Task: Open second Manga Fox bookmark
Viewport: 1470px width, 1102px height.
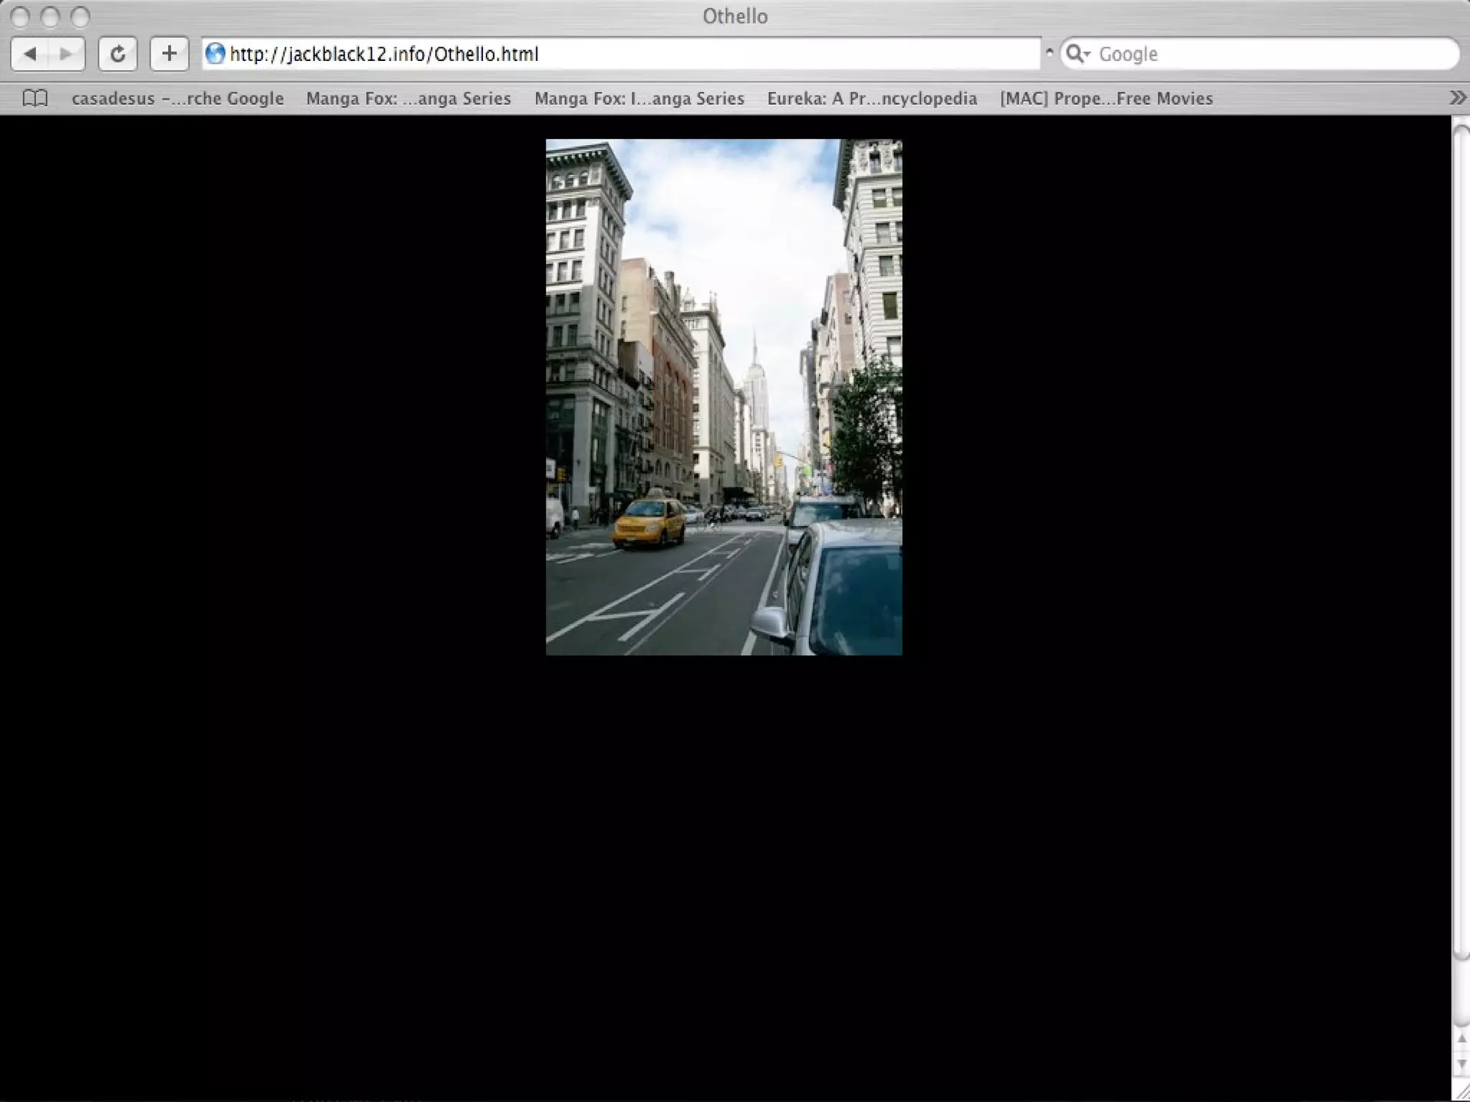Action: pyautogui.click(x=639, y=98)
